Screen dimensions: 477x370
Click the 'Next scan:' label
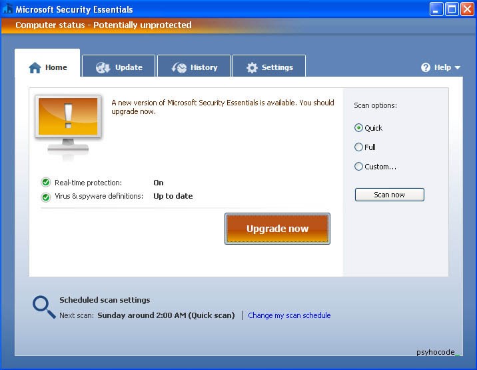point(77,315)
